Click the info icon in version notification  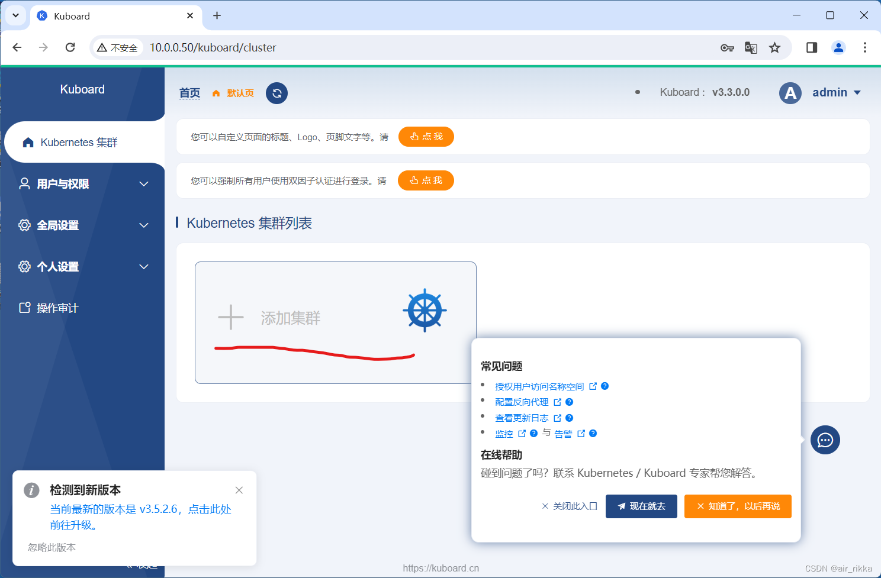point(31,490)
